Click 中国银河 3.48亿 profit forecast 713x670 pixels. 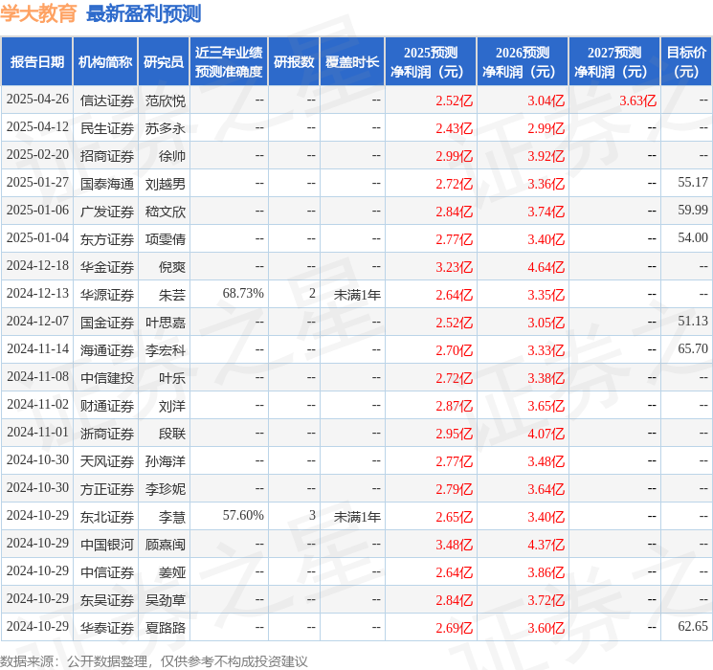454,545
